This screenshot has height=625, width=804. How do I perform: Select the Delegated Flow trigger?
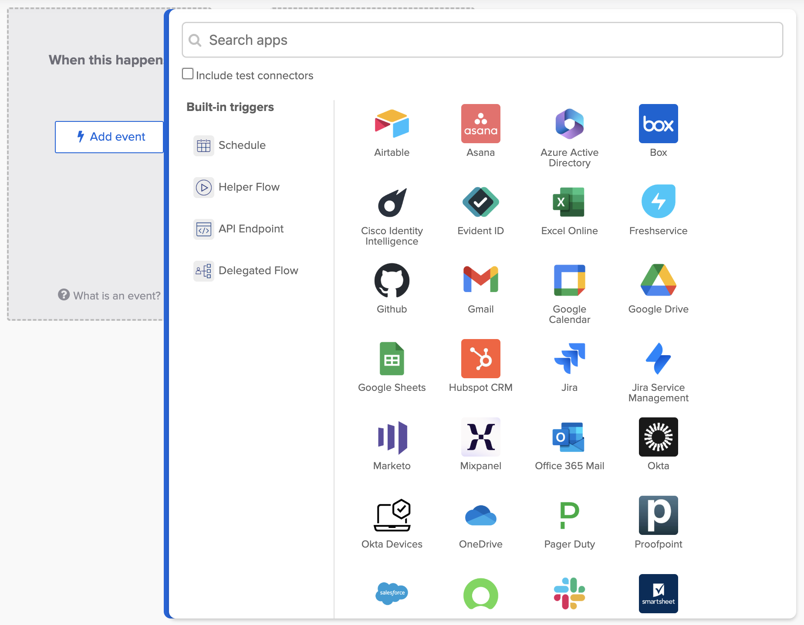click(x=258, y=270)
